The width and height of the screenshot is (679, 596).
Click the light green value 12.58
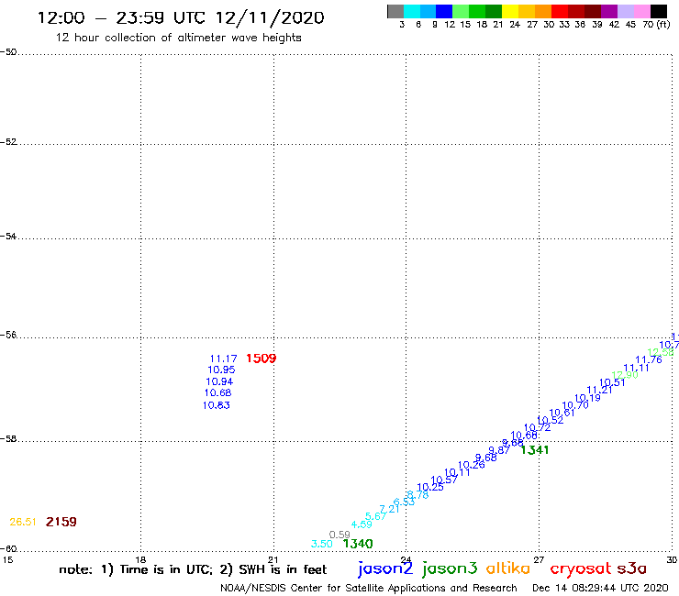(661, 352)
